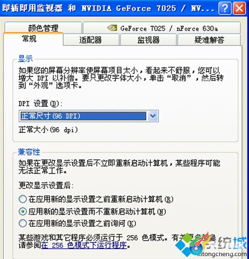Open the 疑难解答 tab

(209, 39)
